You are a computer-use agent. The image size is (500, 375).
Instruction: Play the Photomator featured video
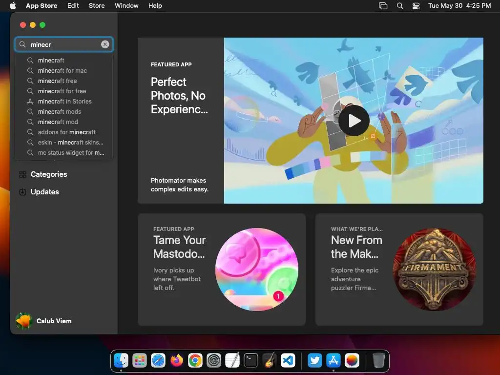coord(354,121)
